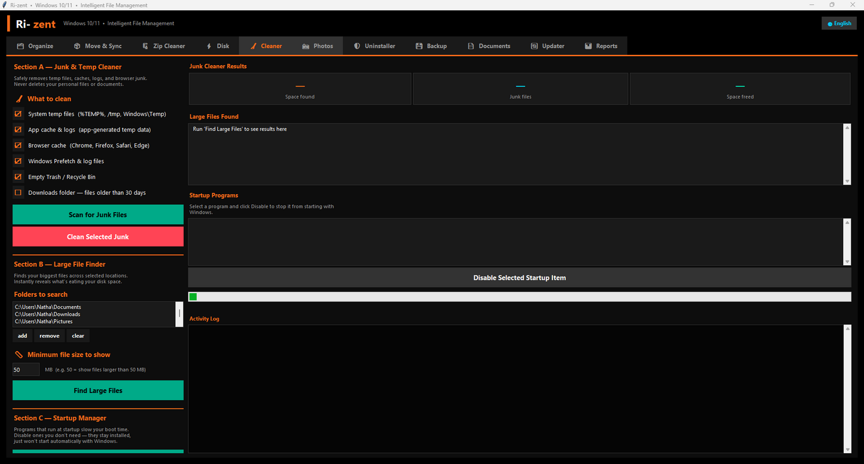Click the minimum file size input field
The height and width of the screenshot is (464, 864).
26,370
